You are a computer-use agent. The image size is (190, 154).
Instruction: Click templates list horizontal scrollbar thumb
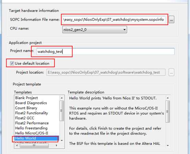(34, 145)
